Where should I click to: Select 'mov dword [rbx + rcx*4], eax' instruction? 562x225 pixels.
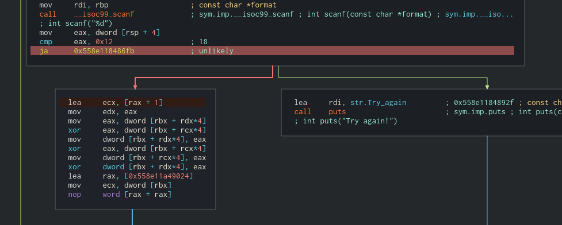click(x=137, y=158)
